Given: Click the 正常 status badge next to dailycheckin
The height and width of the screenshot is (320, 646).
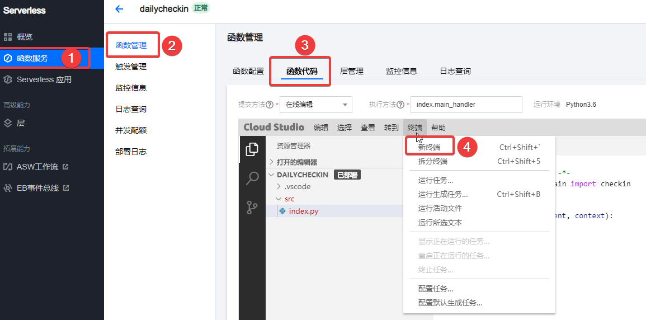Looking at the screenshot, I should [201, 8].
